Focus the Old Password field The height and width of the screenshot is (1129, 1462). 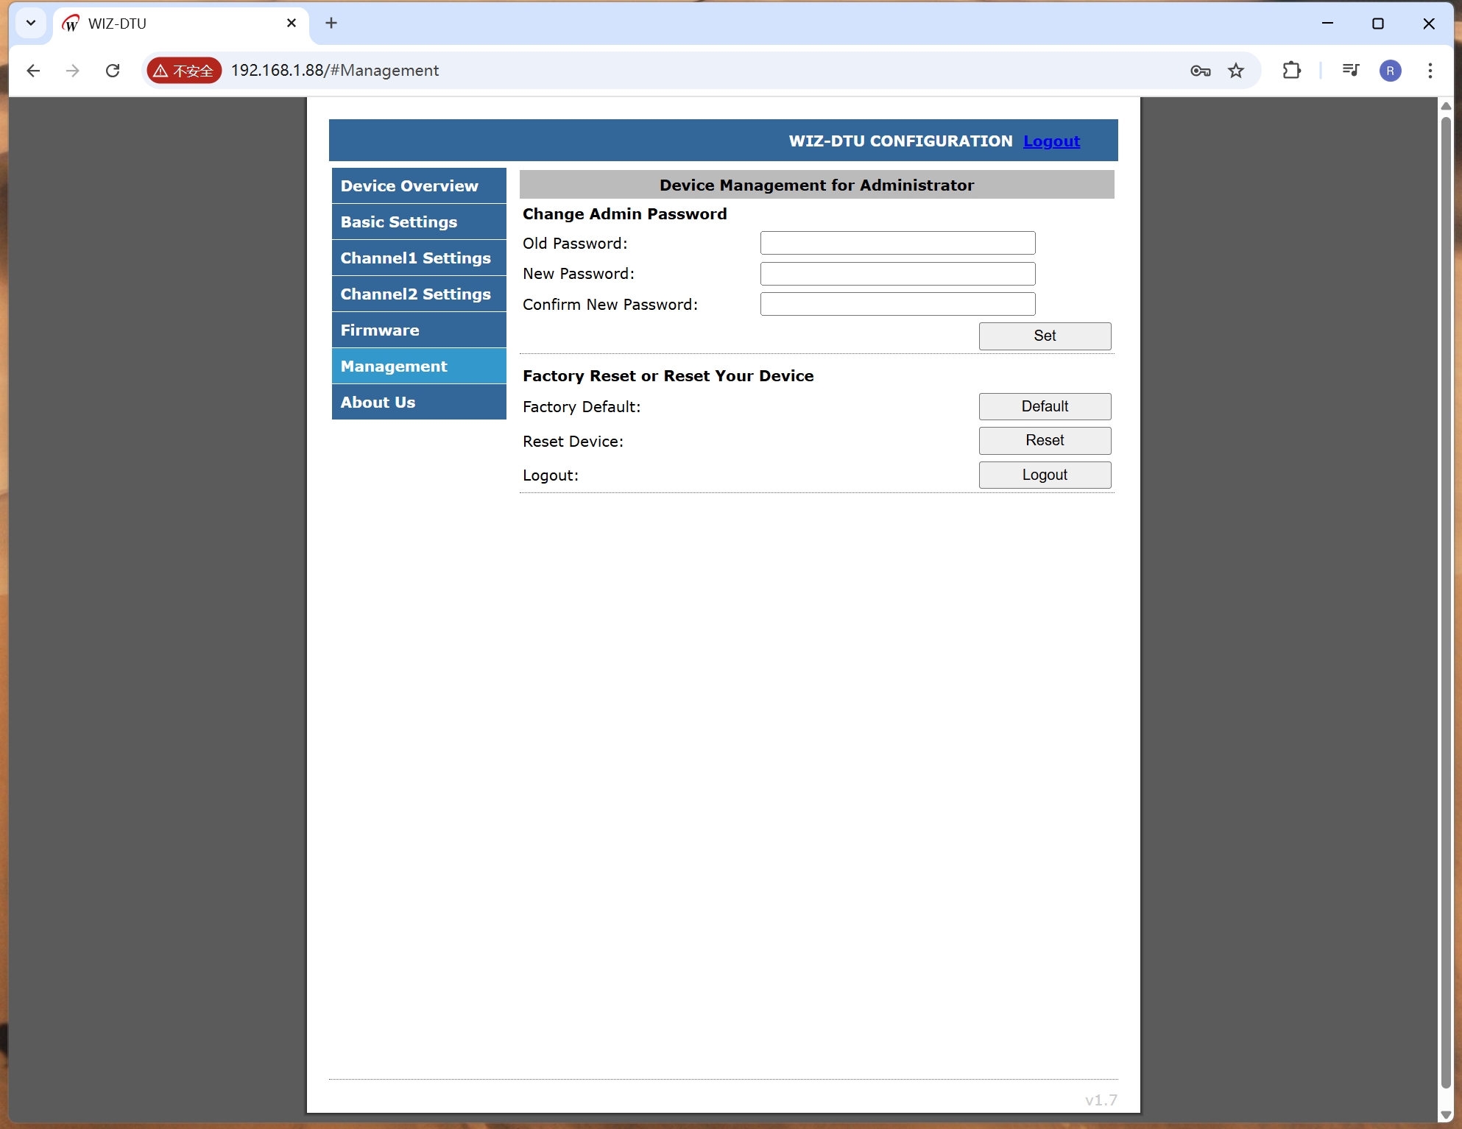[x=897, y=243]
